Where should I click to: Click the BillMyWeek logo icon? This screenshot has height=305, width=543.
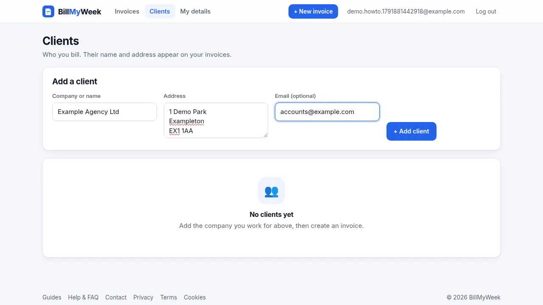point(48,11)
